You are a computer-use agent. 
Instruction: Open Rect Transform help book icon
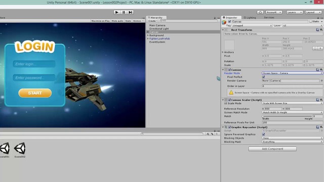[x=317, y=30]
